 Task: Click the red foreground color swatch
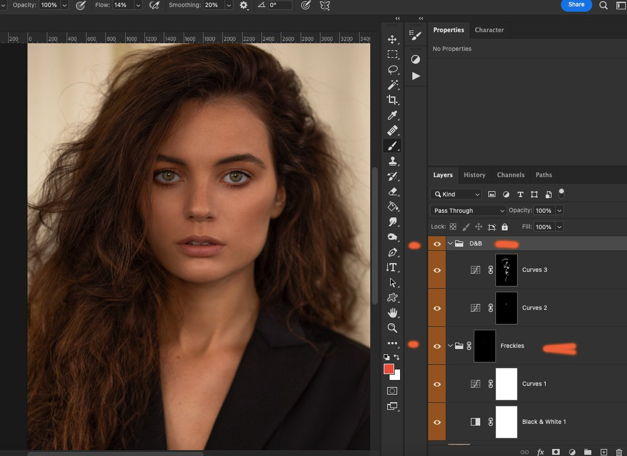tap(390, 368)
